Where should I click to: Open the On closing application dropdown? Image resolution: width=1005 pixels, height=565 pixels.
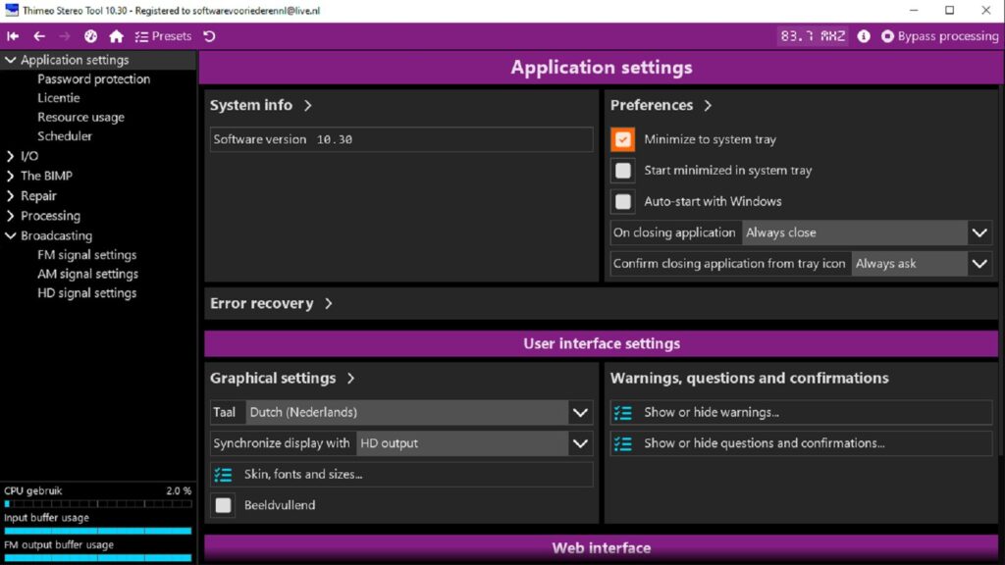[x=868, y=232]
